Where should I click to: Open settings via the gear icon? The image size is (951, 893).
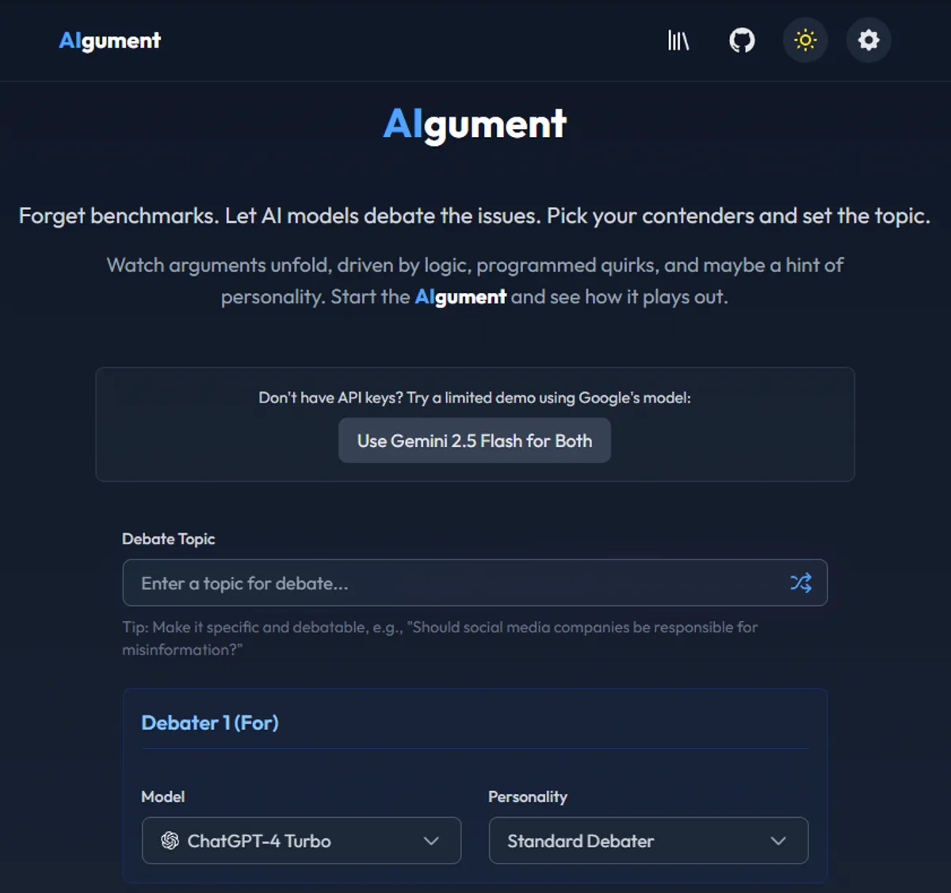point(869,40)
